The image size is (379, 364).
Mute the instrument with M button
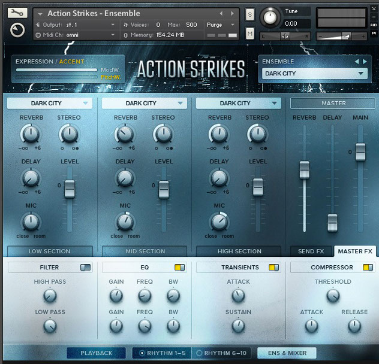(x=249, y=34)
